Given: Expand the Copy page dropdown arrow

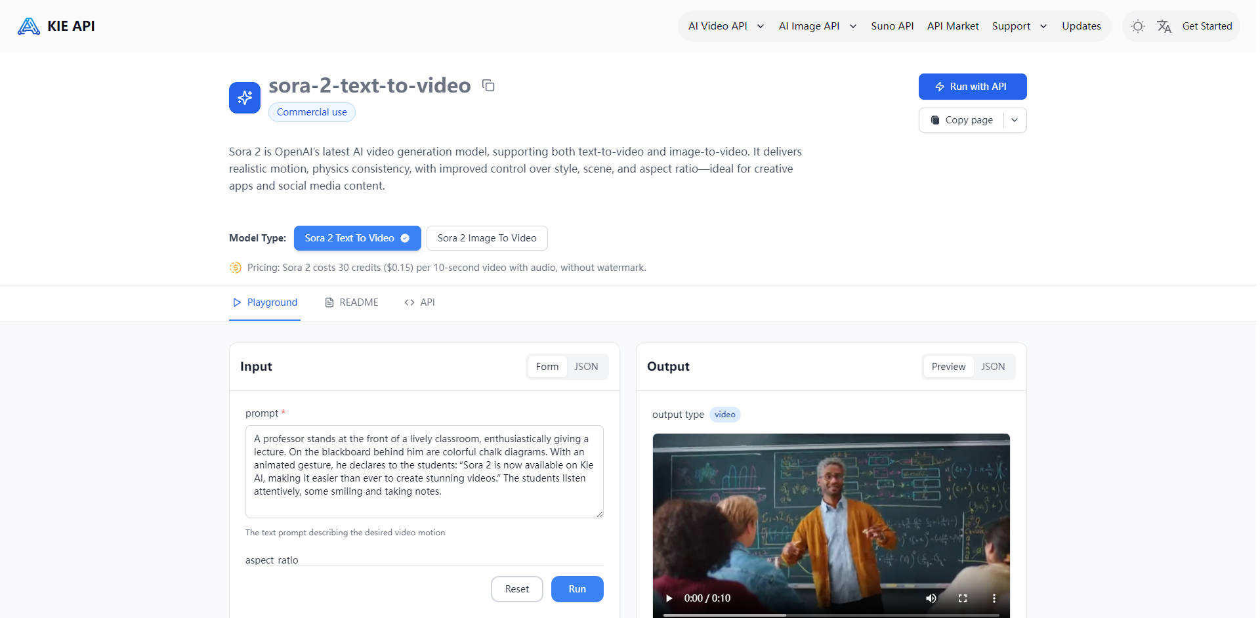Looking at the screenshot, I should click(1015, 120).
